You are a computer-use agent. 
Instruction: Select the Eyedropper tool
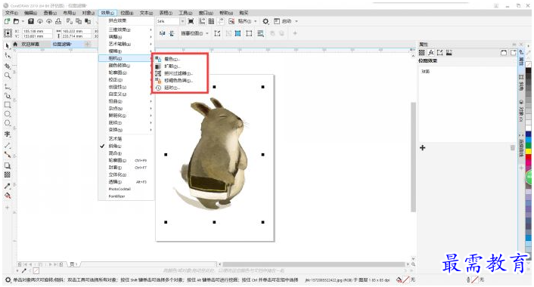7,186
